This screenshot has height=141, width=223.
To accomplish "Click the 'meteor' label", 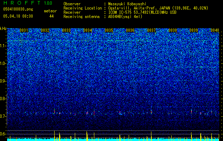I will tap(50, 11).
